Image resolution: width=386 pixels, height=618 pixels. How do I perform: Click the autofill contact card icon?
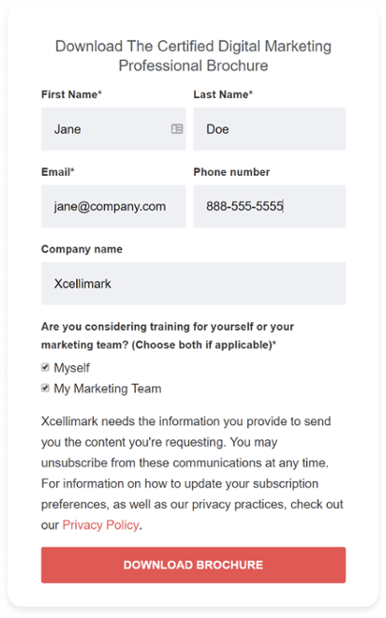[177, 129]
